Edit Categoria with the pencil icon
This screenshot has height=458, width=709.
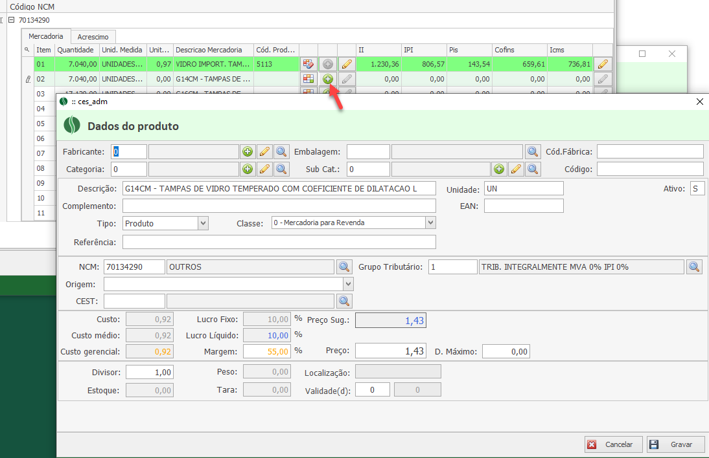point(264,169)
